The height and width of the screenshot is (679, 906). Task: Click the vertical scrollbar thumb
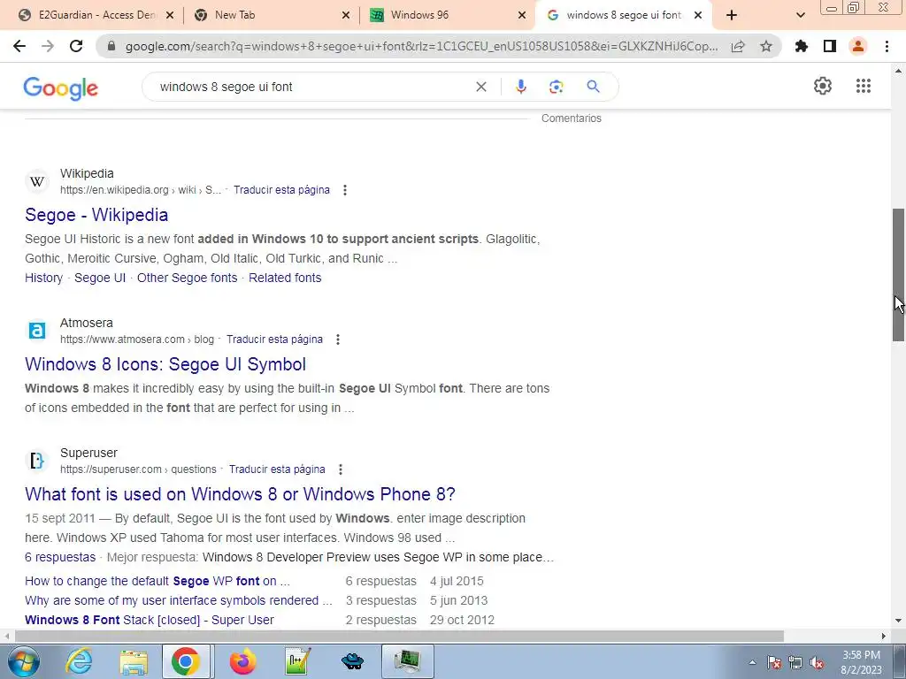click(899, 275)
